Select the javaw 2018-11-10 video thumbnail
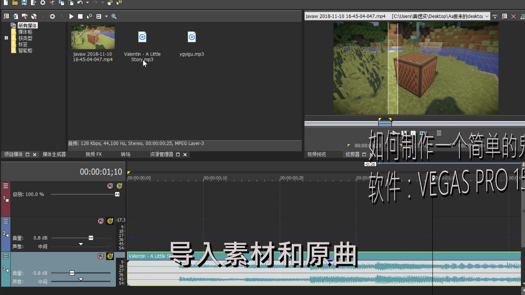The image size is (525, 295). click(93, 37)
